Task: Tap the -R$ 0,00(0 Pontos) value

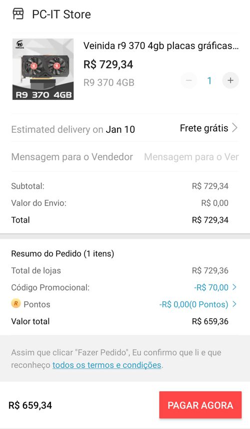Action: [194, 305]
